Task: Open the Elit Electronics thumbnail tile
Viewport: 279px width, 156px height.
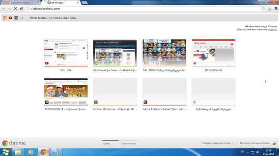Action: click(x=214, y=53)
